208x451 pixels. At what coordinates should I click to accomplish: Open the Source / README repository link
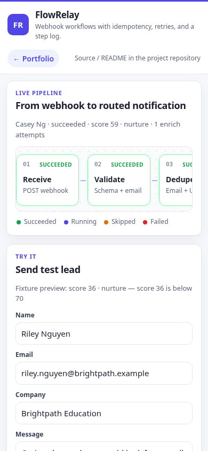138,58
